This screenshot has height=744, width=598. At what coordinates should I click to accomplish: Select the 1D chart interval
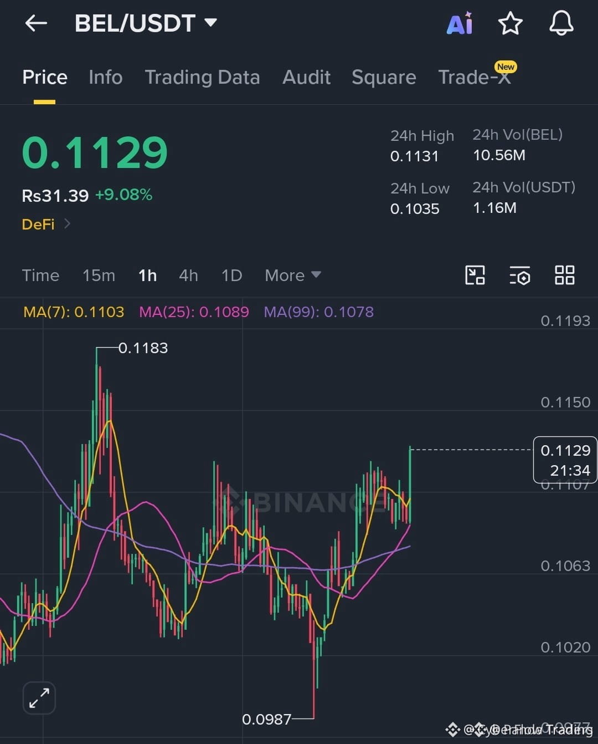point(231,276)
